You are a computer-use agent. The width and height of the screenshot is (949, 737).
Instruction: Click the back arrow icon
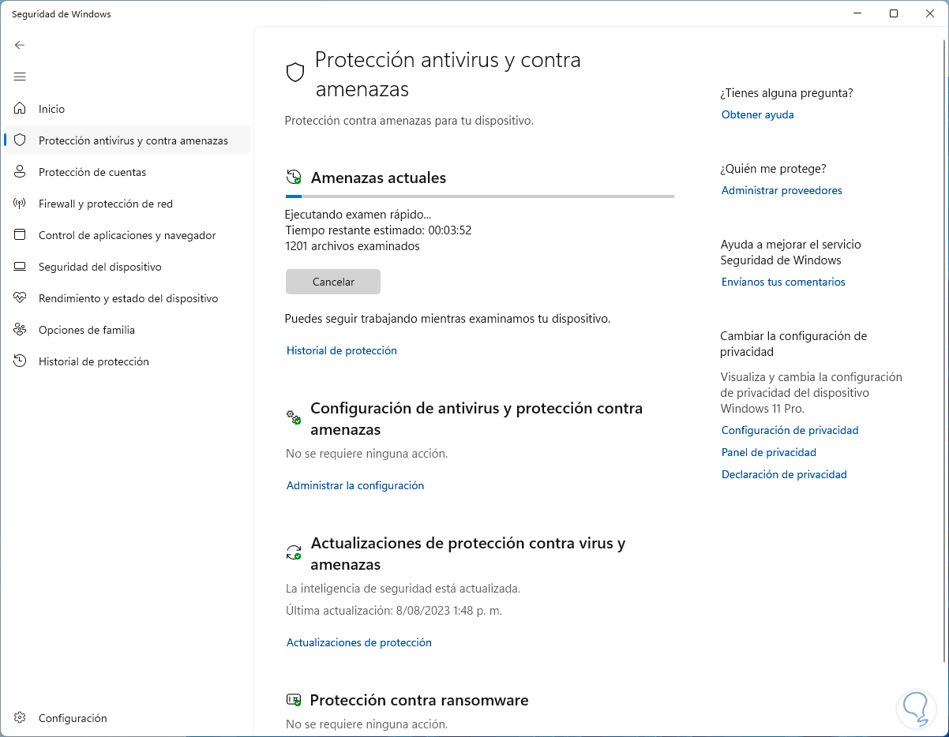[20, 45]
